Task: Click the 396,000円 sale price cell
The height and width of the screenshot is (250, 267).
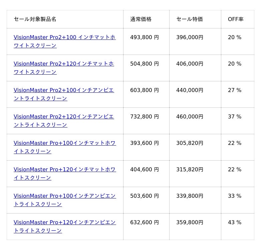Action: pos(190,37)
